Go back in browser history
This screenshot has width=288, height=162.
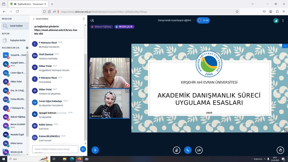coord(4,12)
